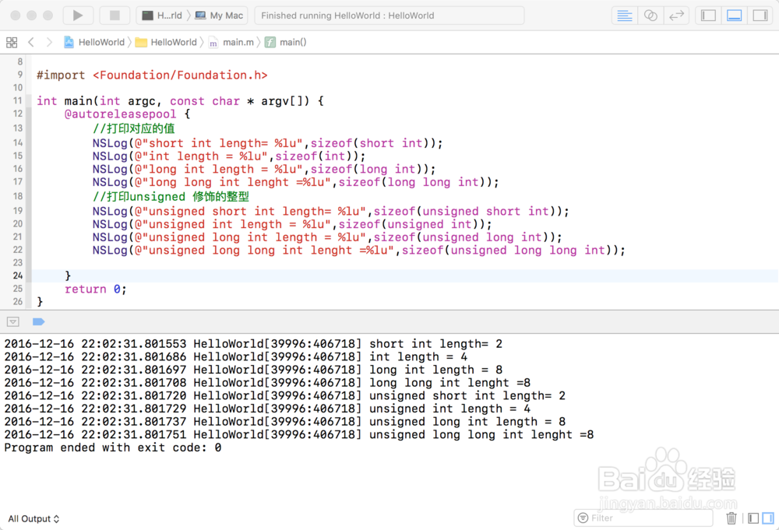The image size is (779, 530).
Task: Click the comment '//打印unsigned 修饰的整型'
Action: 171,197
